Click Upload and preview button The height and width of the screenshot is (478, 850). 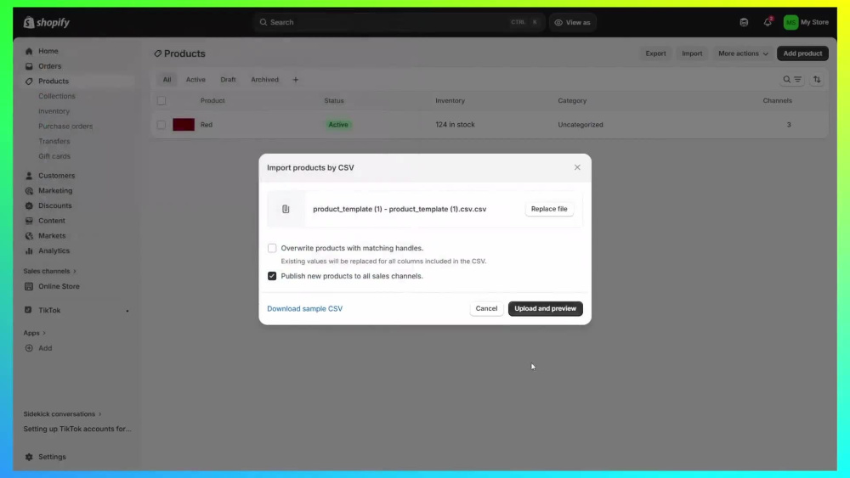[x=546, y=308]
